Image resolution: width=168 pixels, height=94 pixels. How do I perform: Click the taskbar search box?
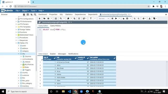pos(27,92)
